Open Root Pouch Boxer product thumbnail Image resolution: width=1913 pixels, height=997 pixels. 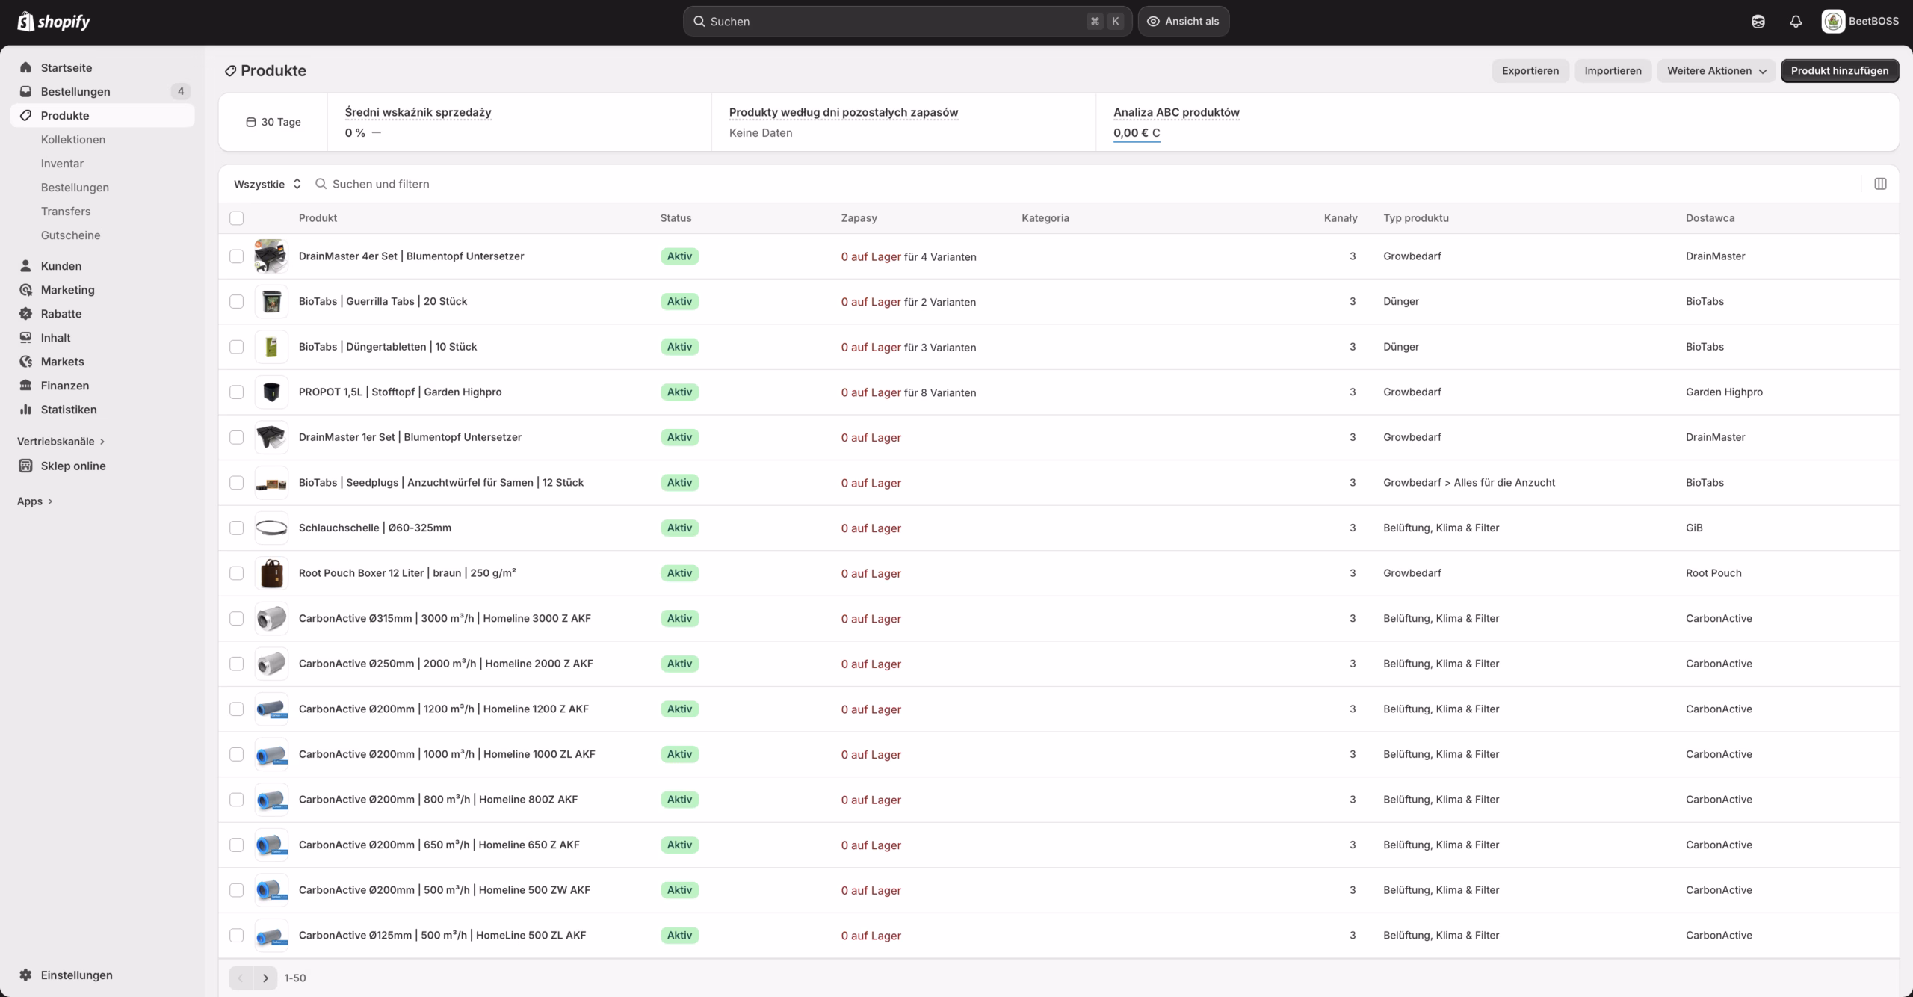tap(271, 573)
